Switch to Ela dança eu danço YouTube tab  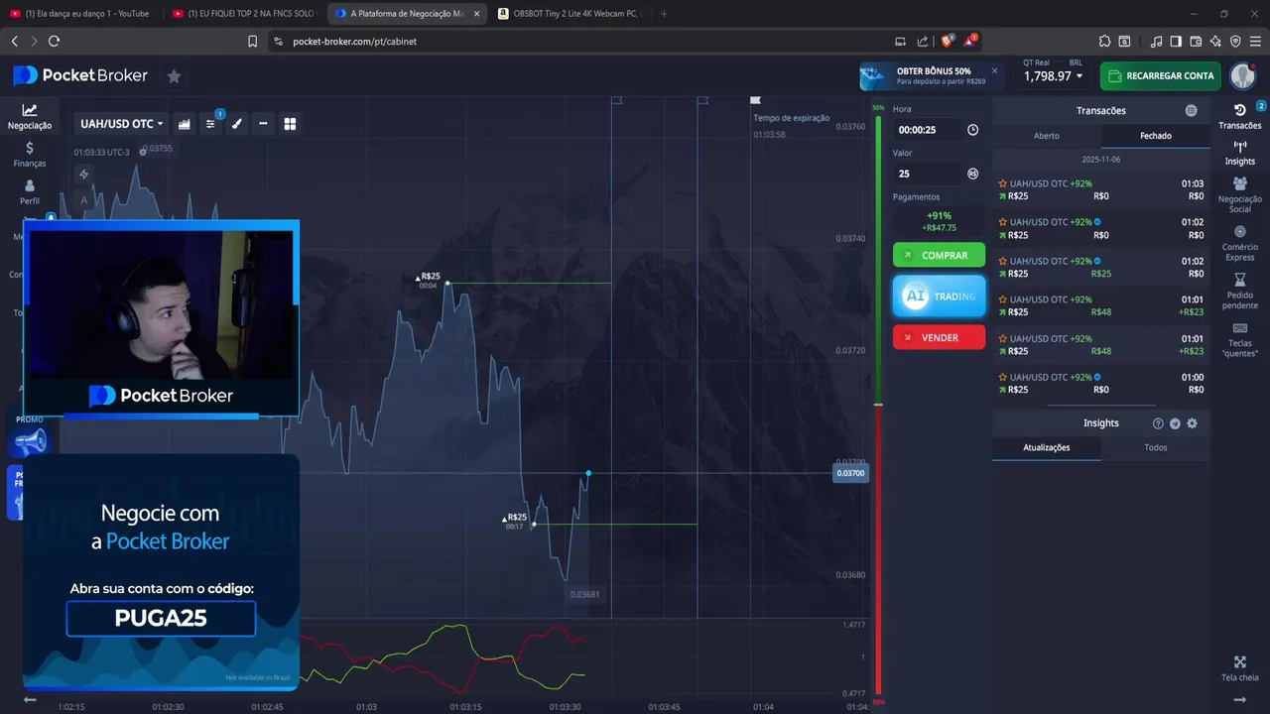pyautogui.click(x=81, y=13)
